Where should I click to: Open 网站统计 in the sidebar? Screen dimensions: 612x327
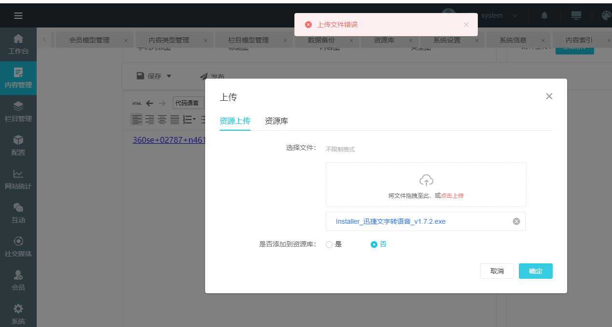[18, 179]
